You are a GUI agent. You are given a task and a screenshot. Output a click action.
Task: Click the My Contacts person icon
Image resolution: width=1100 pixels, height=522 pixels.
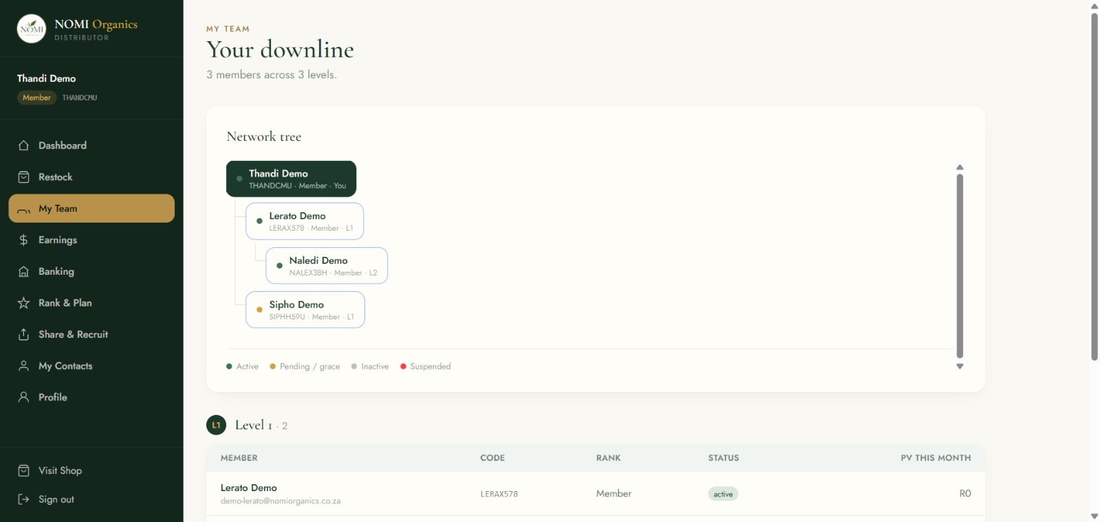23,366
